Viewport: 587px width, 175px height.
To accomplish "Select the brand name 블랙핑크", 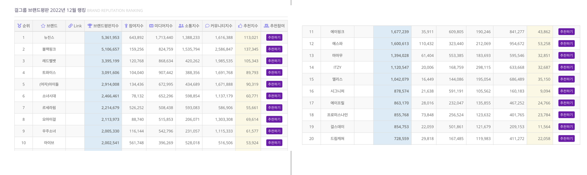I will pos(49,49).
